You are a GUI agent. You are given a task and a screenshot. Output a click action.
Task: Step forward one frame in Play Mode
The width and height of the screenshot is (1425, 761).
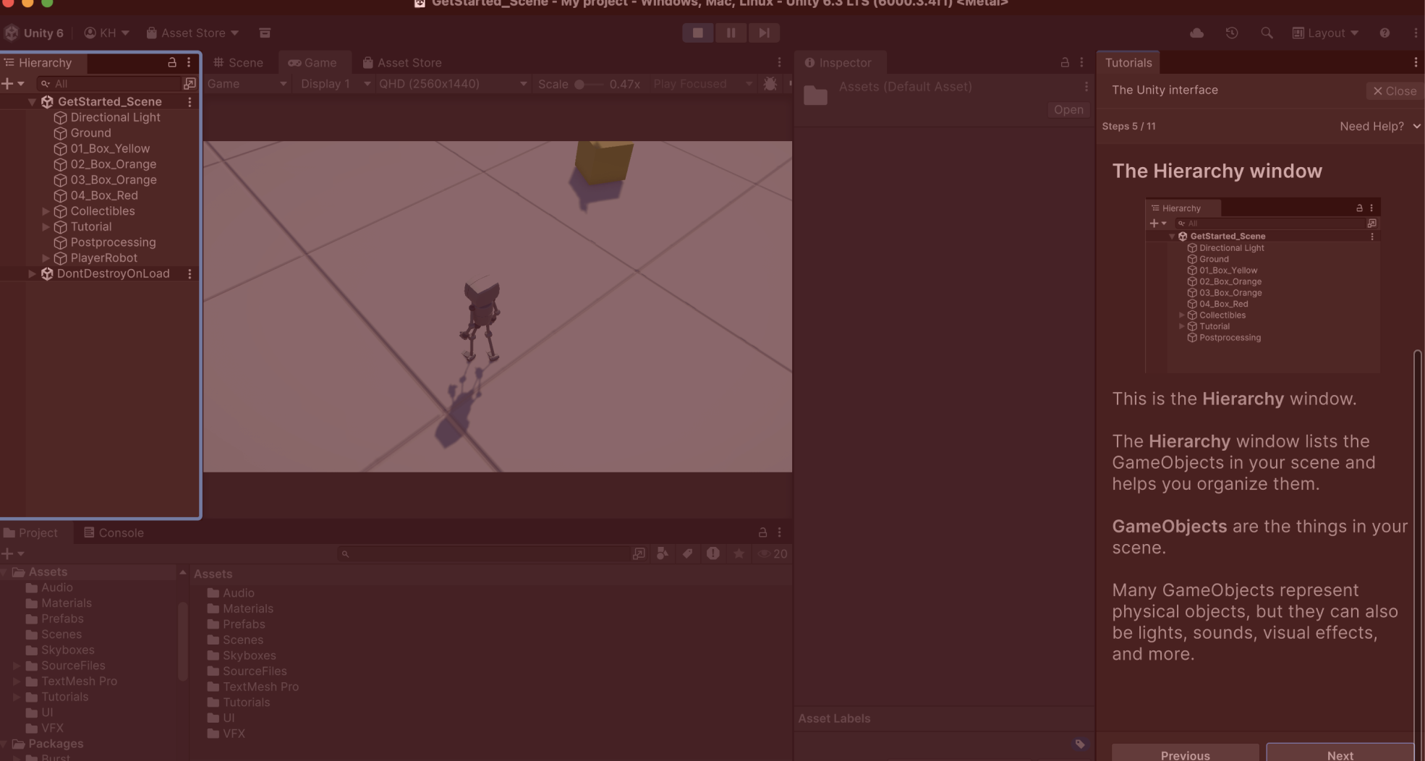point(764,33)
